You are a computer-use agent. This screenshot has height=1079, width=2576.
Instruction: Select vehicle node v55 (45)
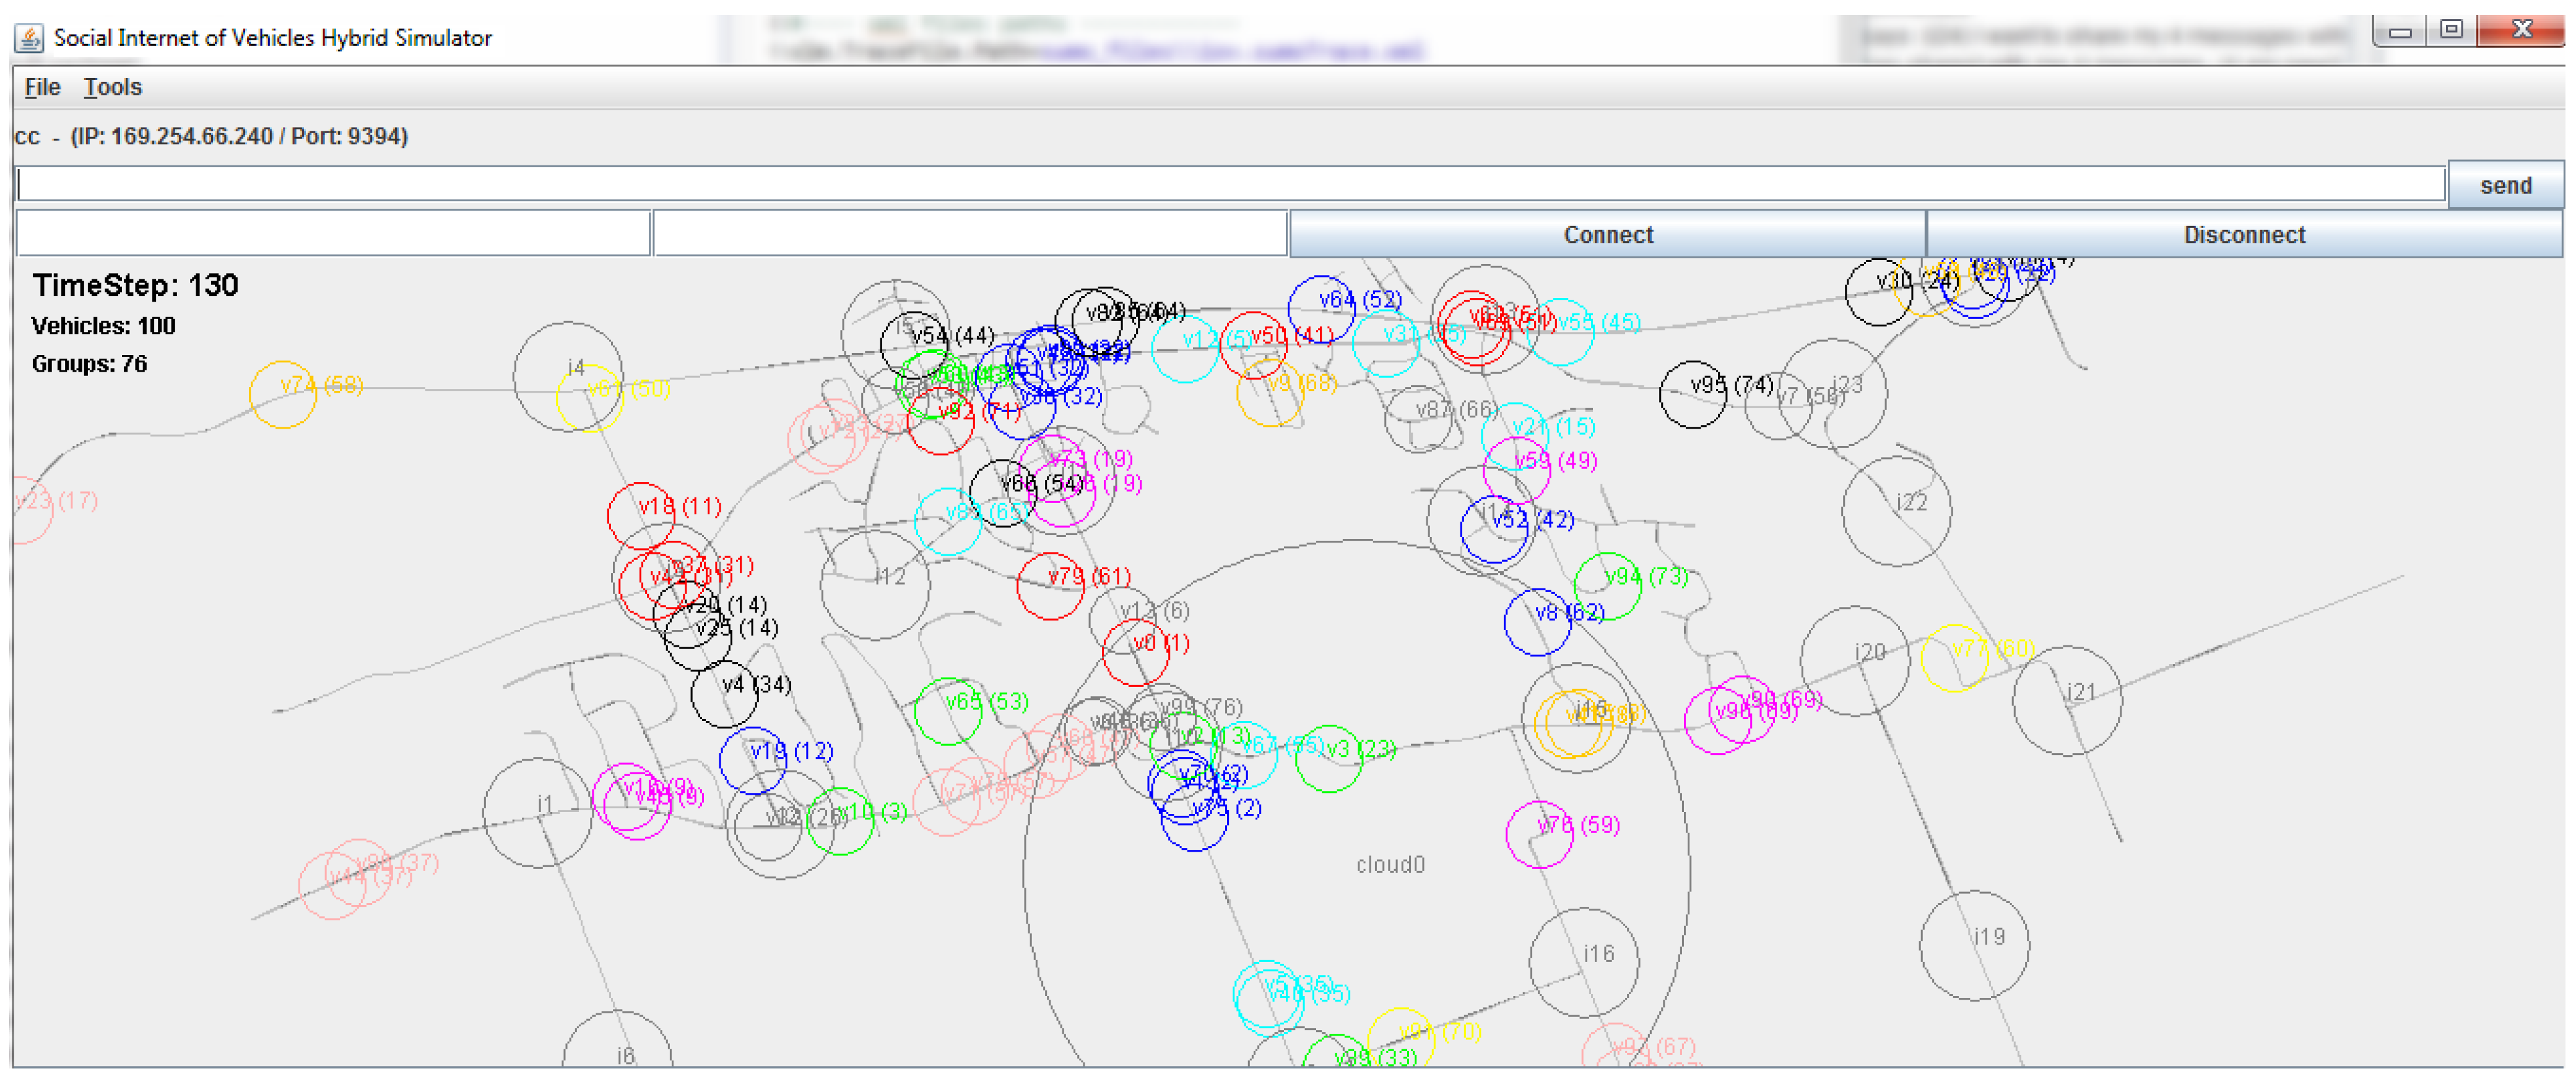click(1560, 331)
